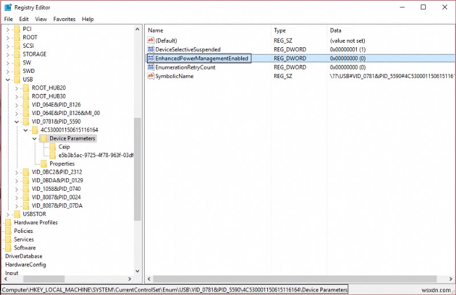This screenshot has height=295, width=456.
Task: Select the VID_0BDA&PID_0129 key
Action: pos(58,181)
